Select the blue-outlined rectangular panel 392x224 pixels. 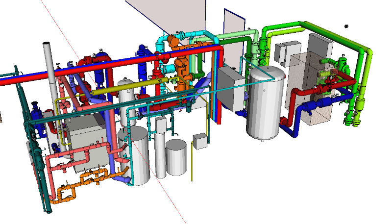coord(234,34)
